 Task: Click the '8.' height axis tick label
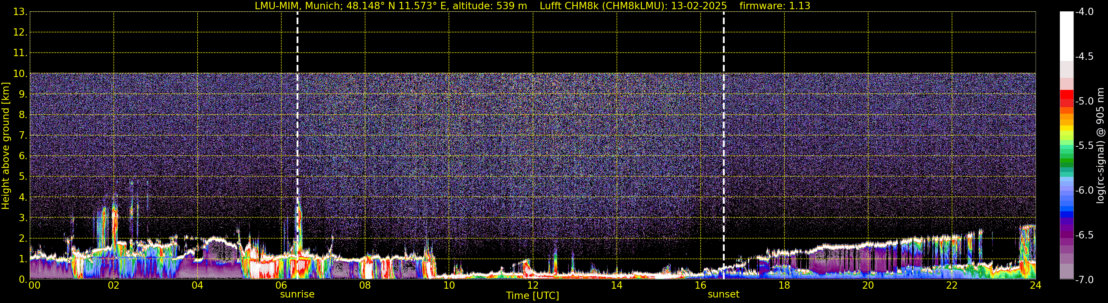click(23, 115)
